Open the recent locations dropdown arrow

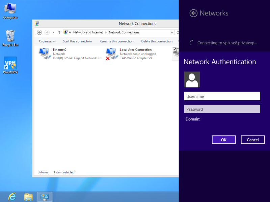(x=53, y=32)
